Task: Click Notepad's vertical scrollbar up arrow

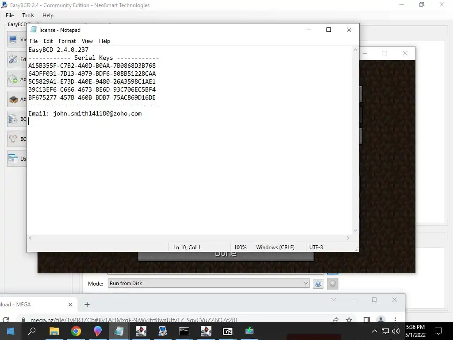Action: (355, 50)
